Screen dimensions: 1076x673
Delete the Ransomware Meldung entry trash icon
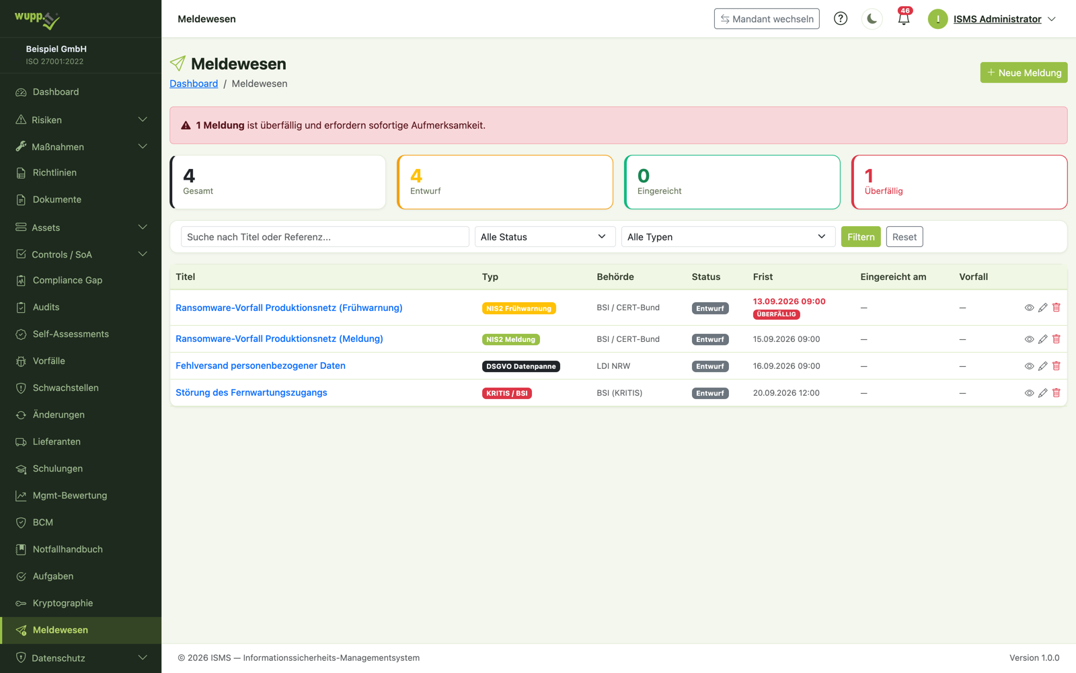coord(1056,339)
